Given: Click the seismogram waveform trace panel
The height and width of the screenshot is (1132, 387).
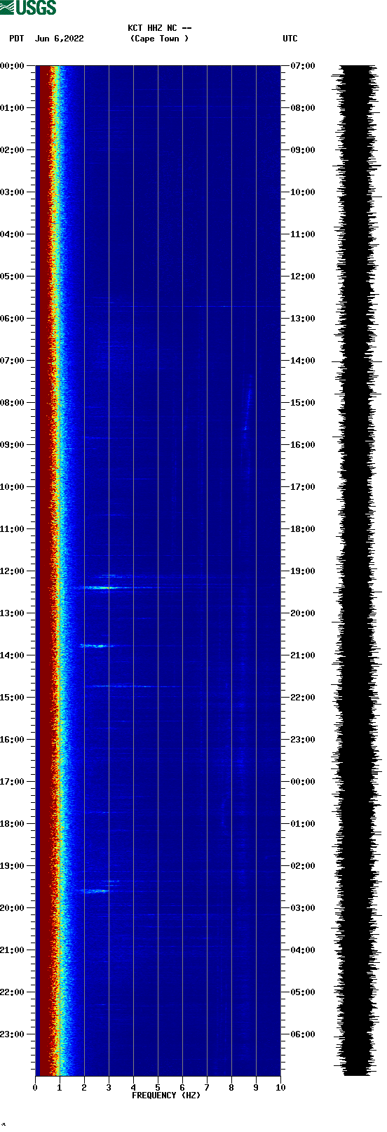Looking at the screenshot, I should tap(357, 571).
